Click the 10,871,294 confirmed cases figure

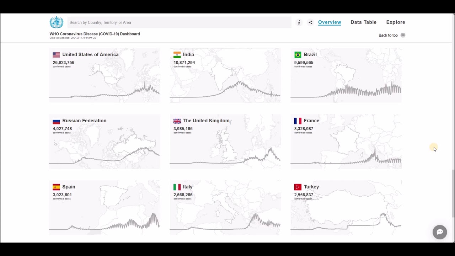[184, 63]
